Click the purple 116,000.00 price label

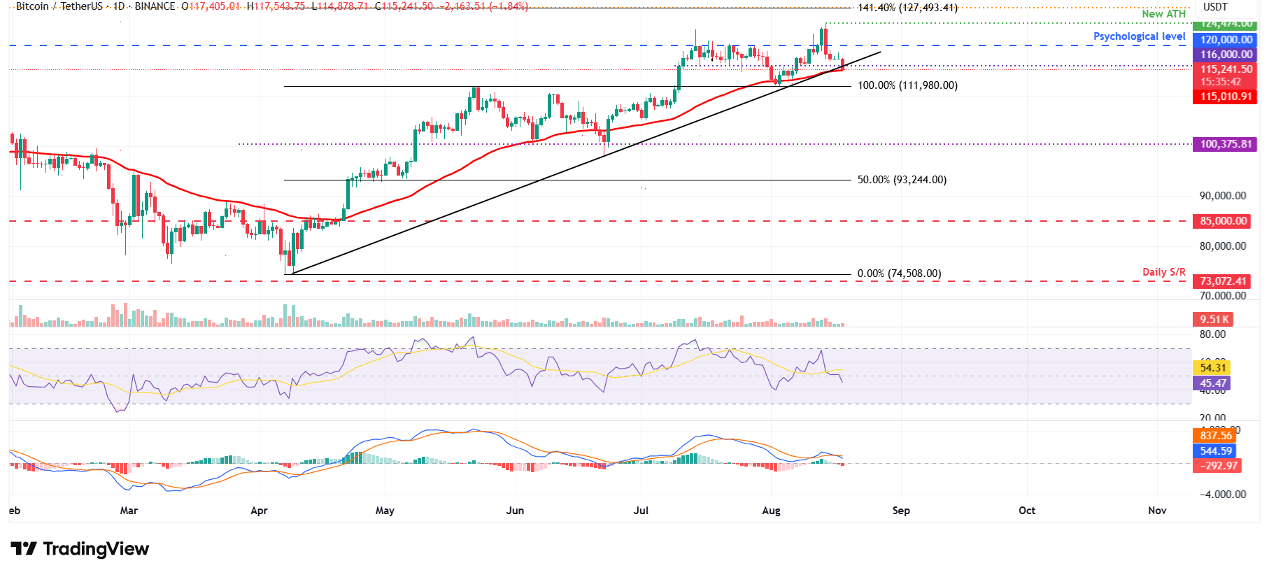coord(1225,55)
